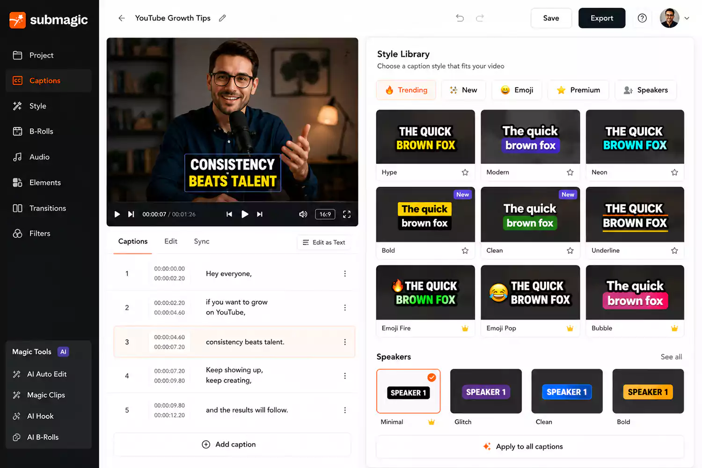
Task: Toggle fullscreen video preview
Action: pos(347,214)
